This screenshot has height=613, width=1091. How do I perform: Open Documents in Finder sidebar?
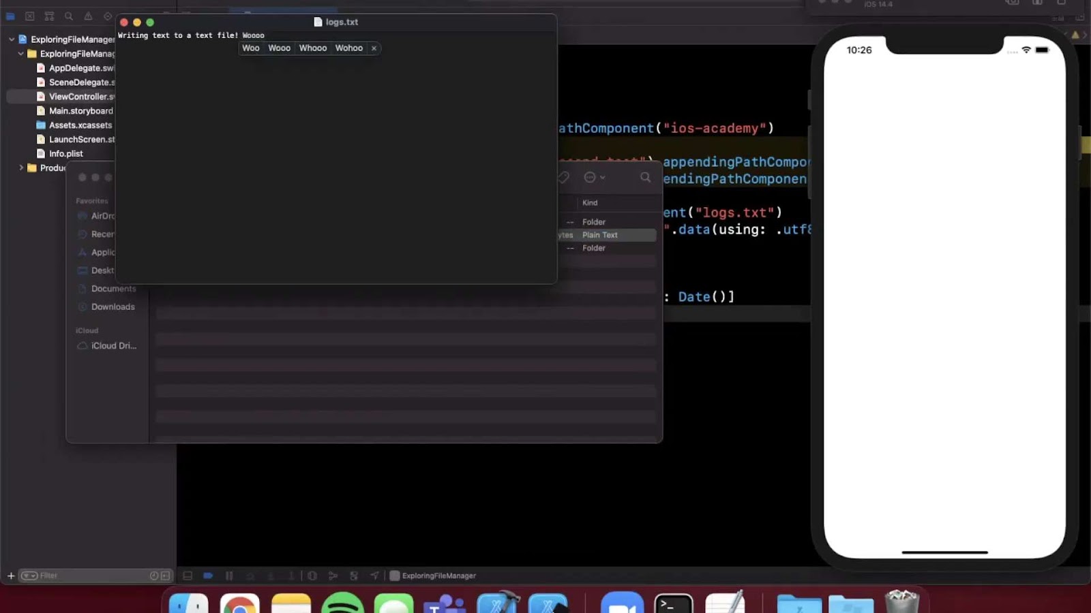(x=107, y=289)
